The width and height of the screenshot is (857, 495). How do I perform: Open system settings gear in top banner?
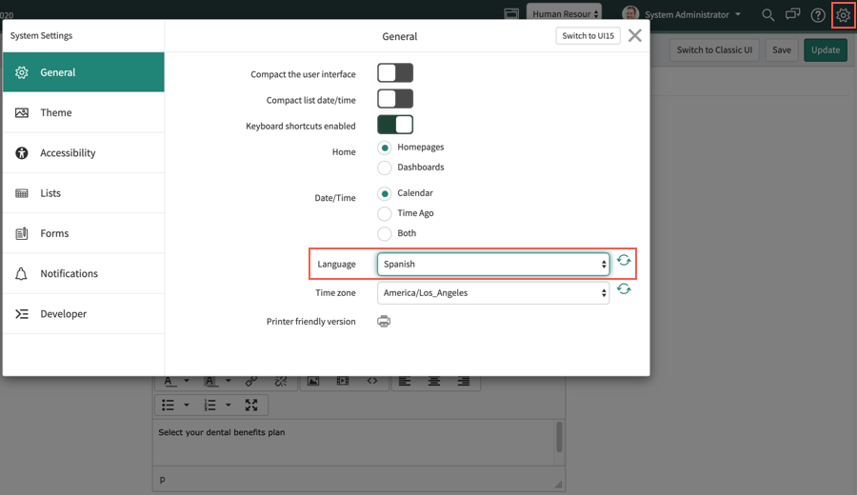(x=844, y=15)
